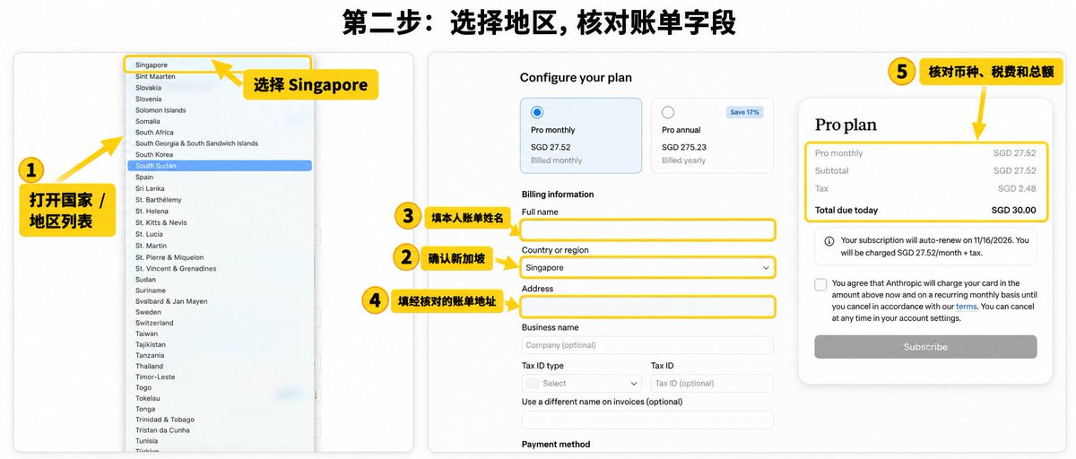Image resolution: width=1076 pixels, height=459 pixels.
Task: Select the Pro annual plan radio button
Action: click(667, 113)
